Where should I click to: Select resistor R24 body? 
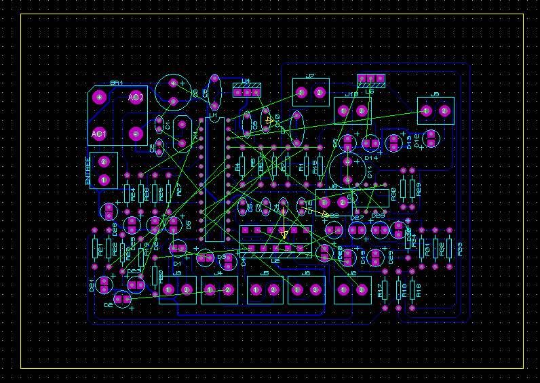coord(127,193)
